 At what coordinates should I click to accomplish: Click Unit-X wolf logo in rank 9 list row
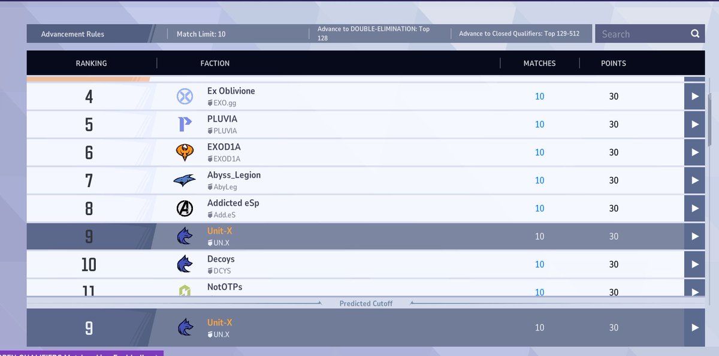point(185,237)
